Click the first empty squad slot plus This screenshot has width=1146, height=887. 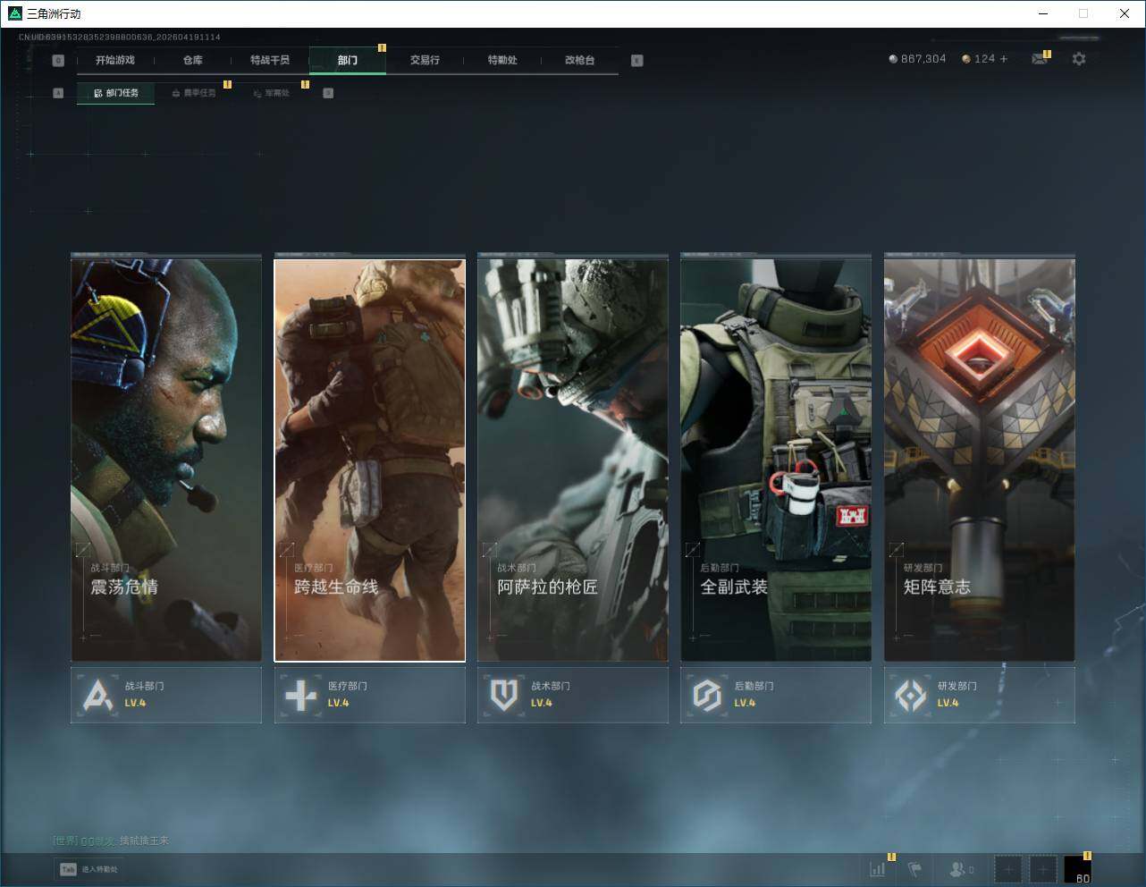coord(1007,869)
